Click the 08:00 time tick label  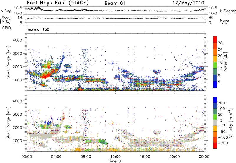tap(86, 157)
